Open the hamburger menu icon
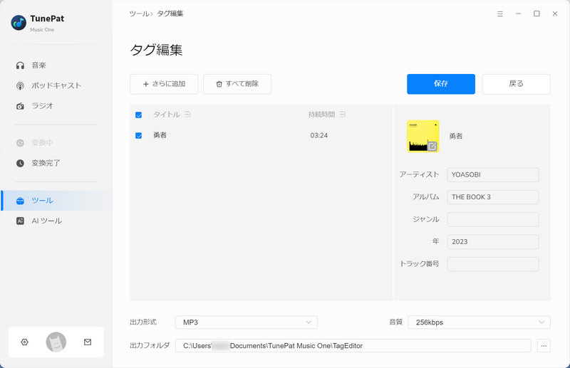 click(x=500, y=14)
